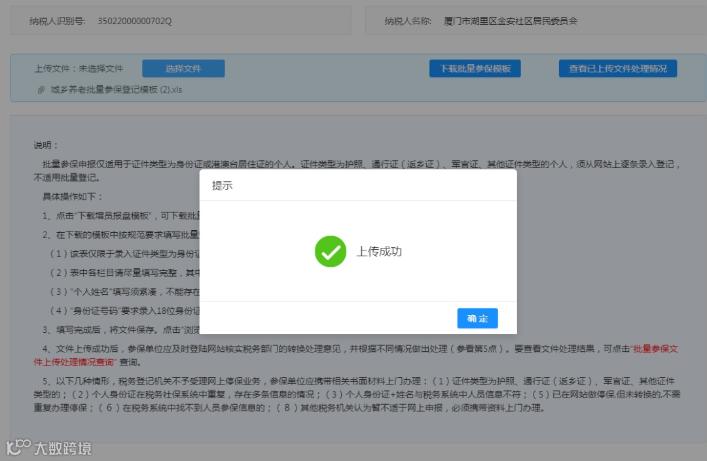Click instruction step 5 paragraph about 停保业务

pyautogui.click(x=357, y=394)
